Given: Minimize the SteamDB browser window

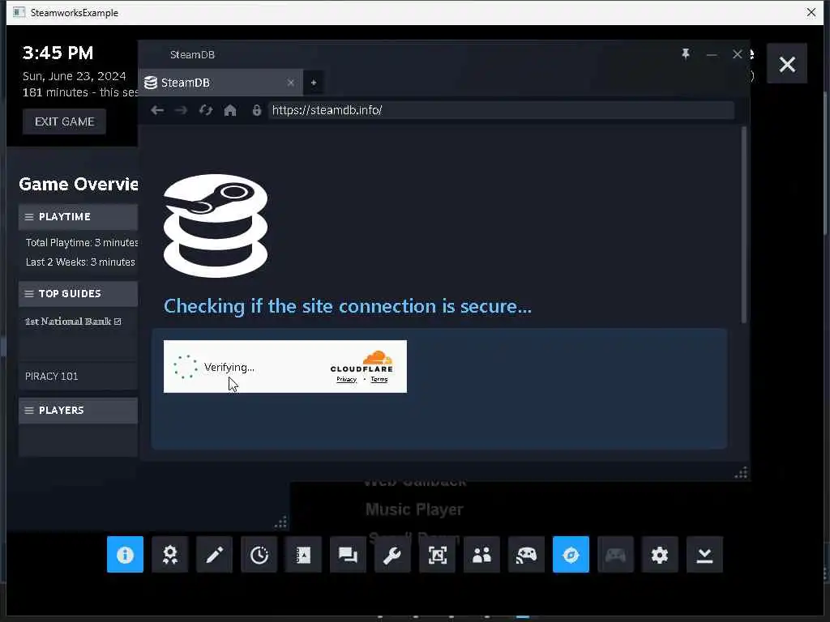Looking at the screenshot, I should 712,54.
